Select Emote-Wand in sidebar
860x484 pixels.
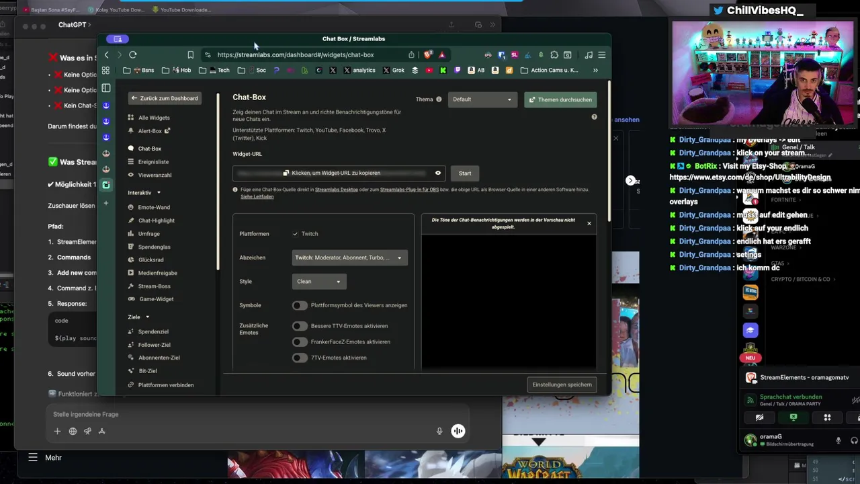[x=148, y=208]
